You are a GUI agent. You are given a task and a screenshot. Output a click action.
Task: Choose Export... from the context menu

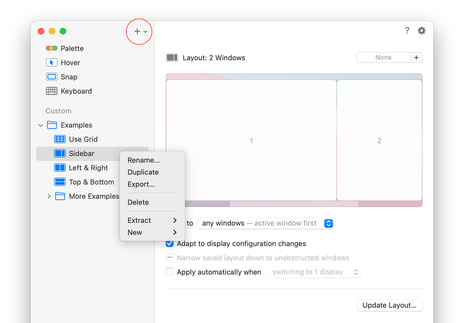click(x=152, y=184)
